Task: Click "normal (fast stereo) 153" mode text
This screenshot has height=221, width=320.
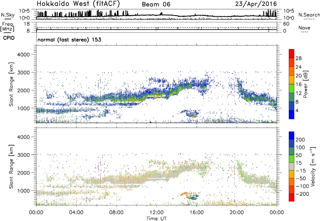Action: (69, 39)
